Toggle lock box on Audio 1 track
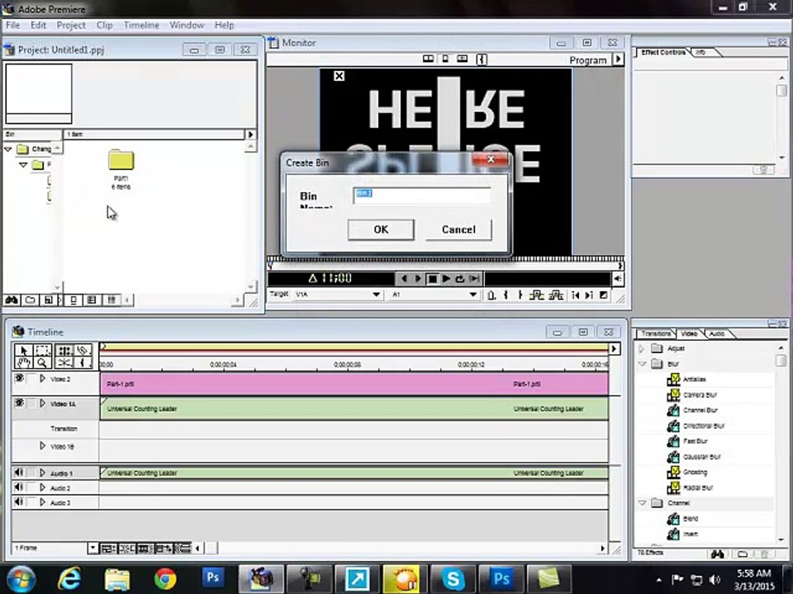This screenshot has height=594, width=793. [32, 472]
